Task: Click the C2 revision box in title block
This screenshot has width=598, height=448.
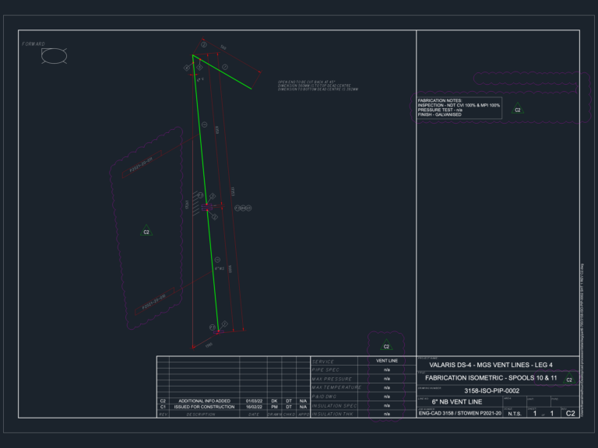Action: [x=570, y=413]
